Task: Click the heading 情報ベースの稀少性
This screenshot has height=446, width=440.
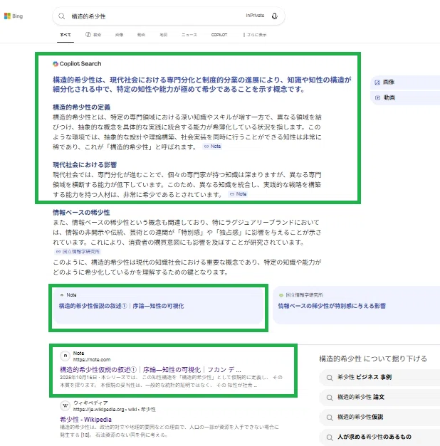Action: click(x=81, y=213)
